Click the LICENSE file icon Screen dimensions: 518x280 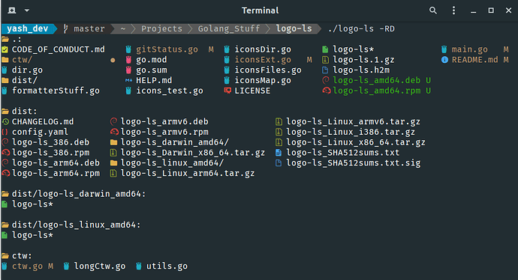(x=227, y=91)
